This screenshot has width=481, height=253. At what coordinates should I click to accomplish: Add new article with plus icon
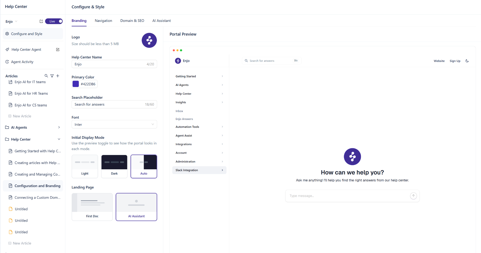click(58, 76)
